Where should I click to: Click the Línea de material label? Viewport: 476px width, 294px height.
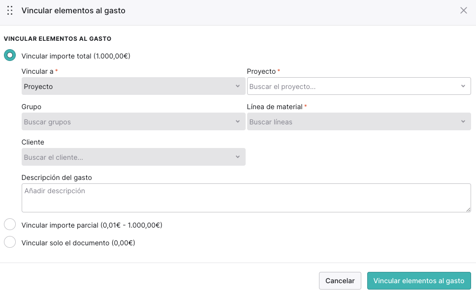click(275, 107)
